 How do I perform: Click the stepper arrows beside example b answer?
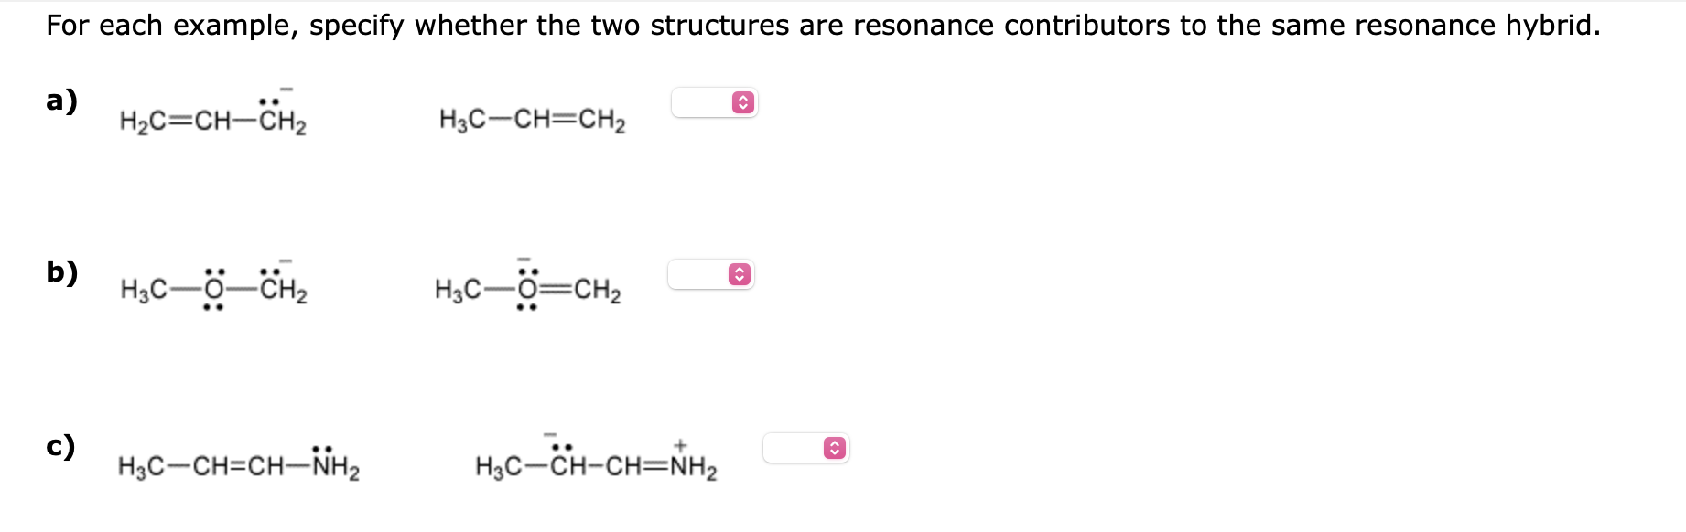point(738,274)
